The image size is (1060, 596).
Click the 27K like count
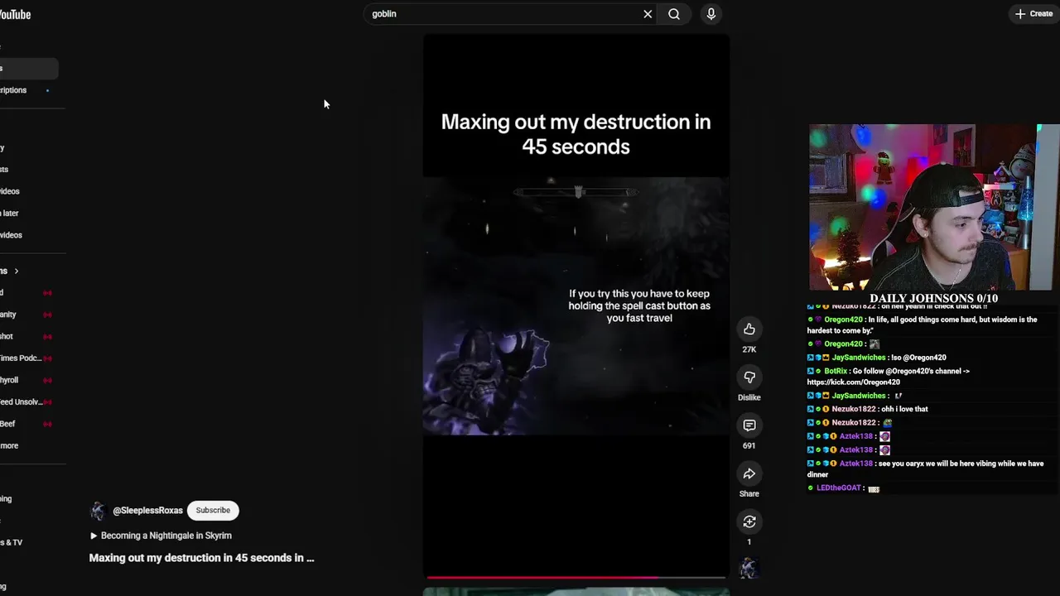coord(749,349)
